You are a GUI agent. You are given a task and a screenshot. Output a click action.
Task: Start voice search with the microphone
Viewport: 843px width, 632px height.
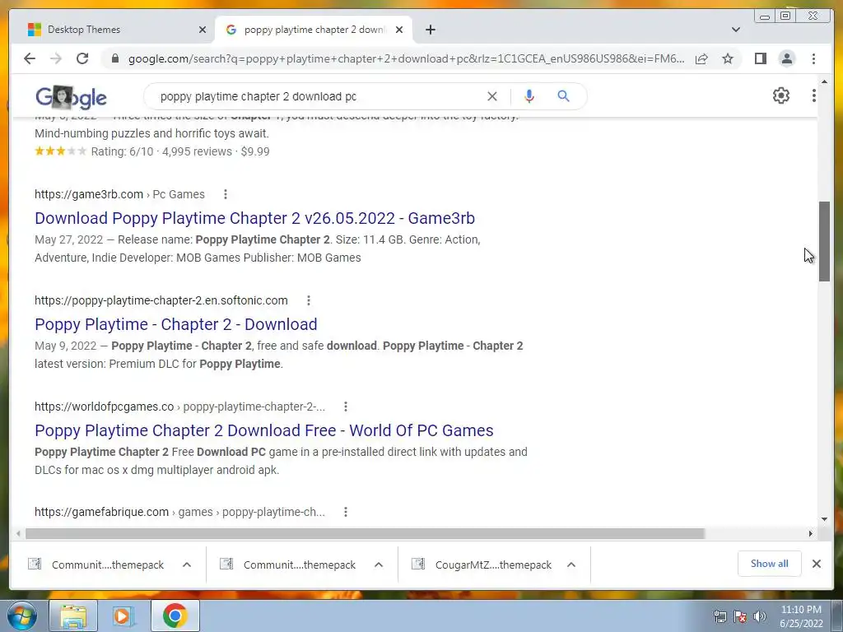click(529, 96)
